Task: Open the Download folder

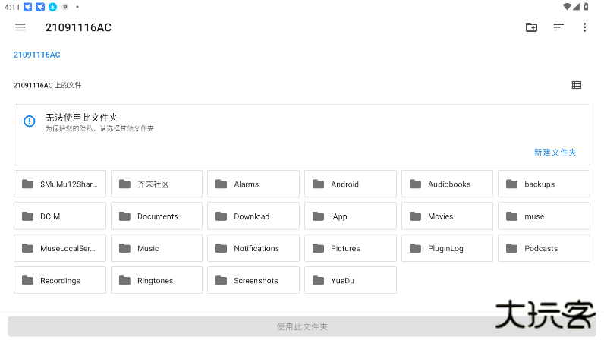Action: click(253, 216)
